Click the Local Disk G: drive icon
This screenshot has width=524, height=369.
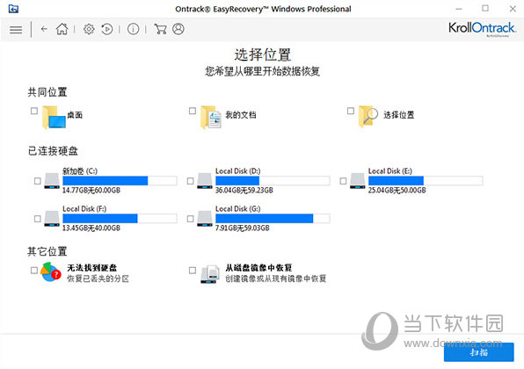pos(205,219)
